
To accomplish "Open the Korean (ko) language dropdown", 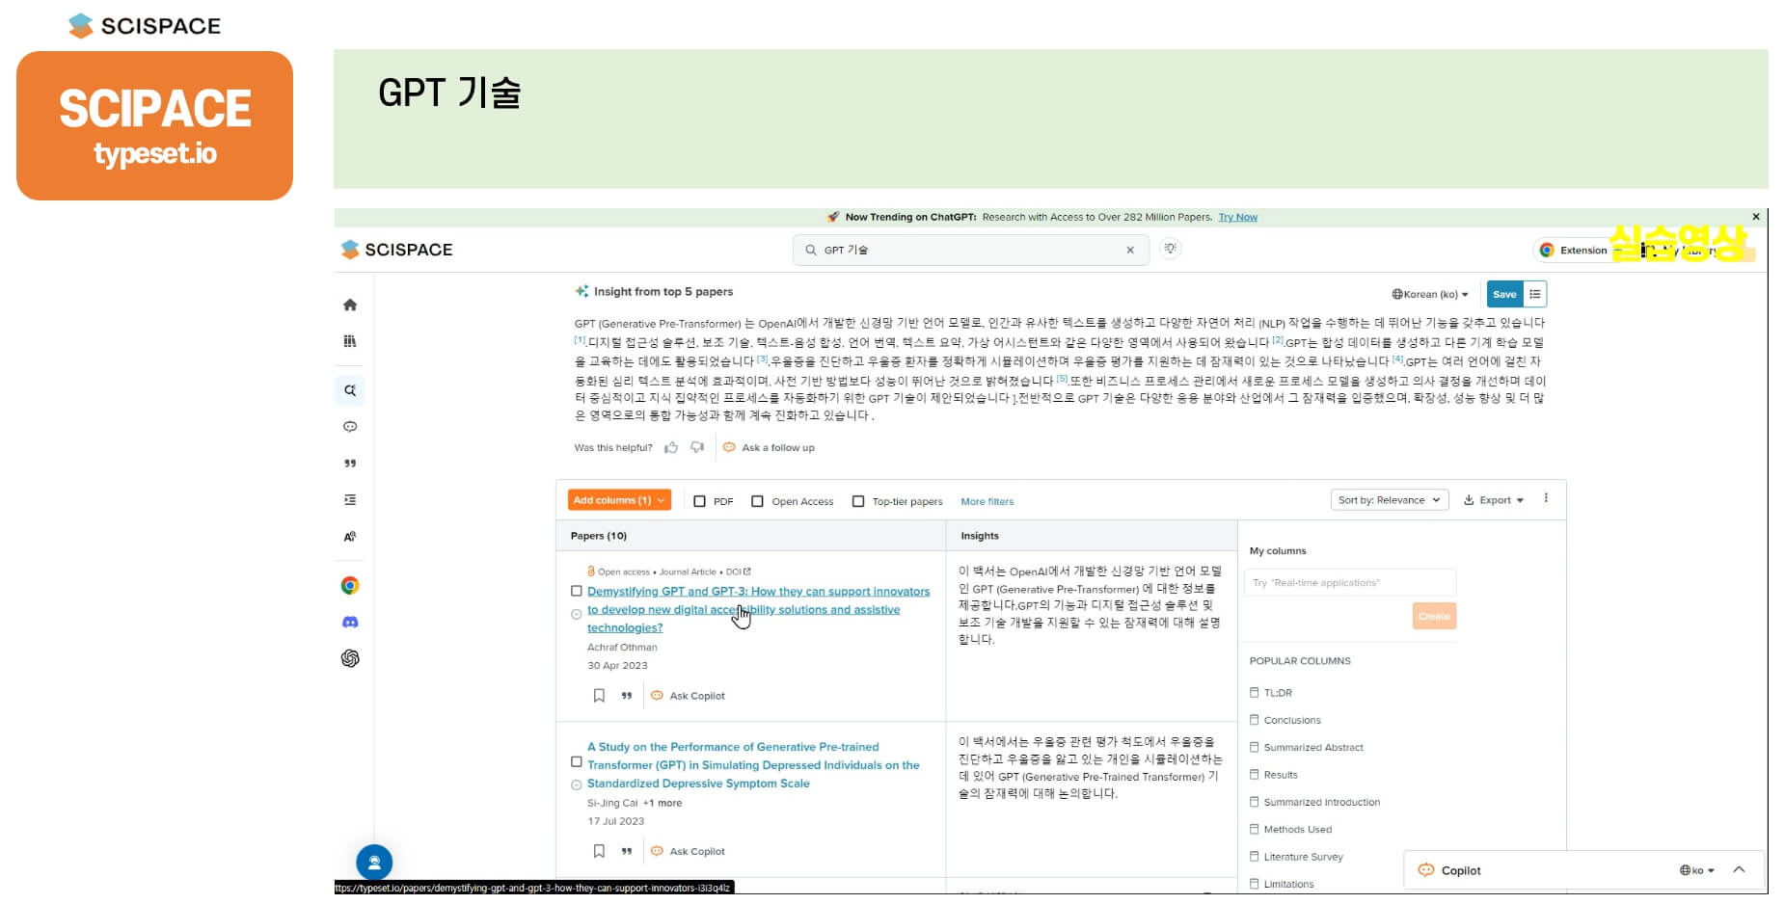I will point(1430,294).
